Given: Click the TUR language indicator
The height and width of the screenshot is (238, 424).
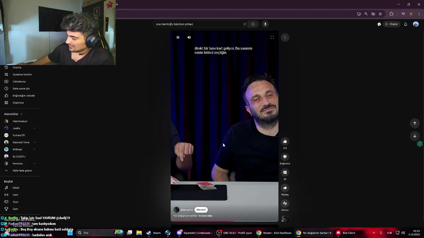Looking at the screenshot, I should click(389, 233).
